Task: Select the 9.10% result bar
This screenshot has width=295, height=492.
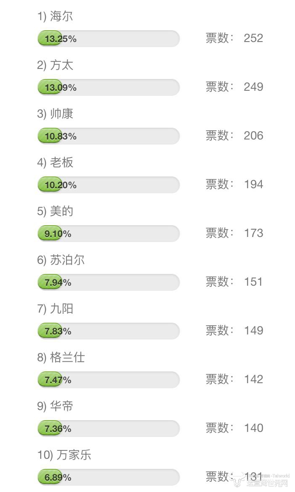Action: (109, 234)
